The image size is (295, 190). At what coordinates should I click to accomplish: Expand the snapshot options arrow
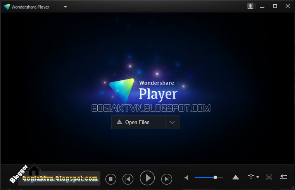[258, 177]
